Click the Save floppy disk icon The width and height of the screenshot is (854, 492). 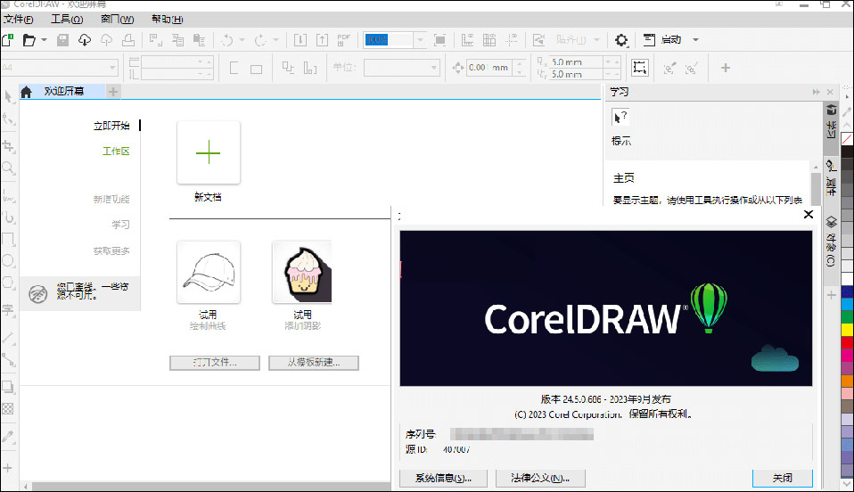tap(62, 40)
